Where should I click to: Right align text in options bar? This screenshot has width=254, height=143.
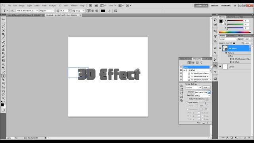coord(96,11)
